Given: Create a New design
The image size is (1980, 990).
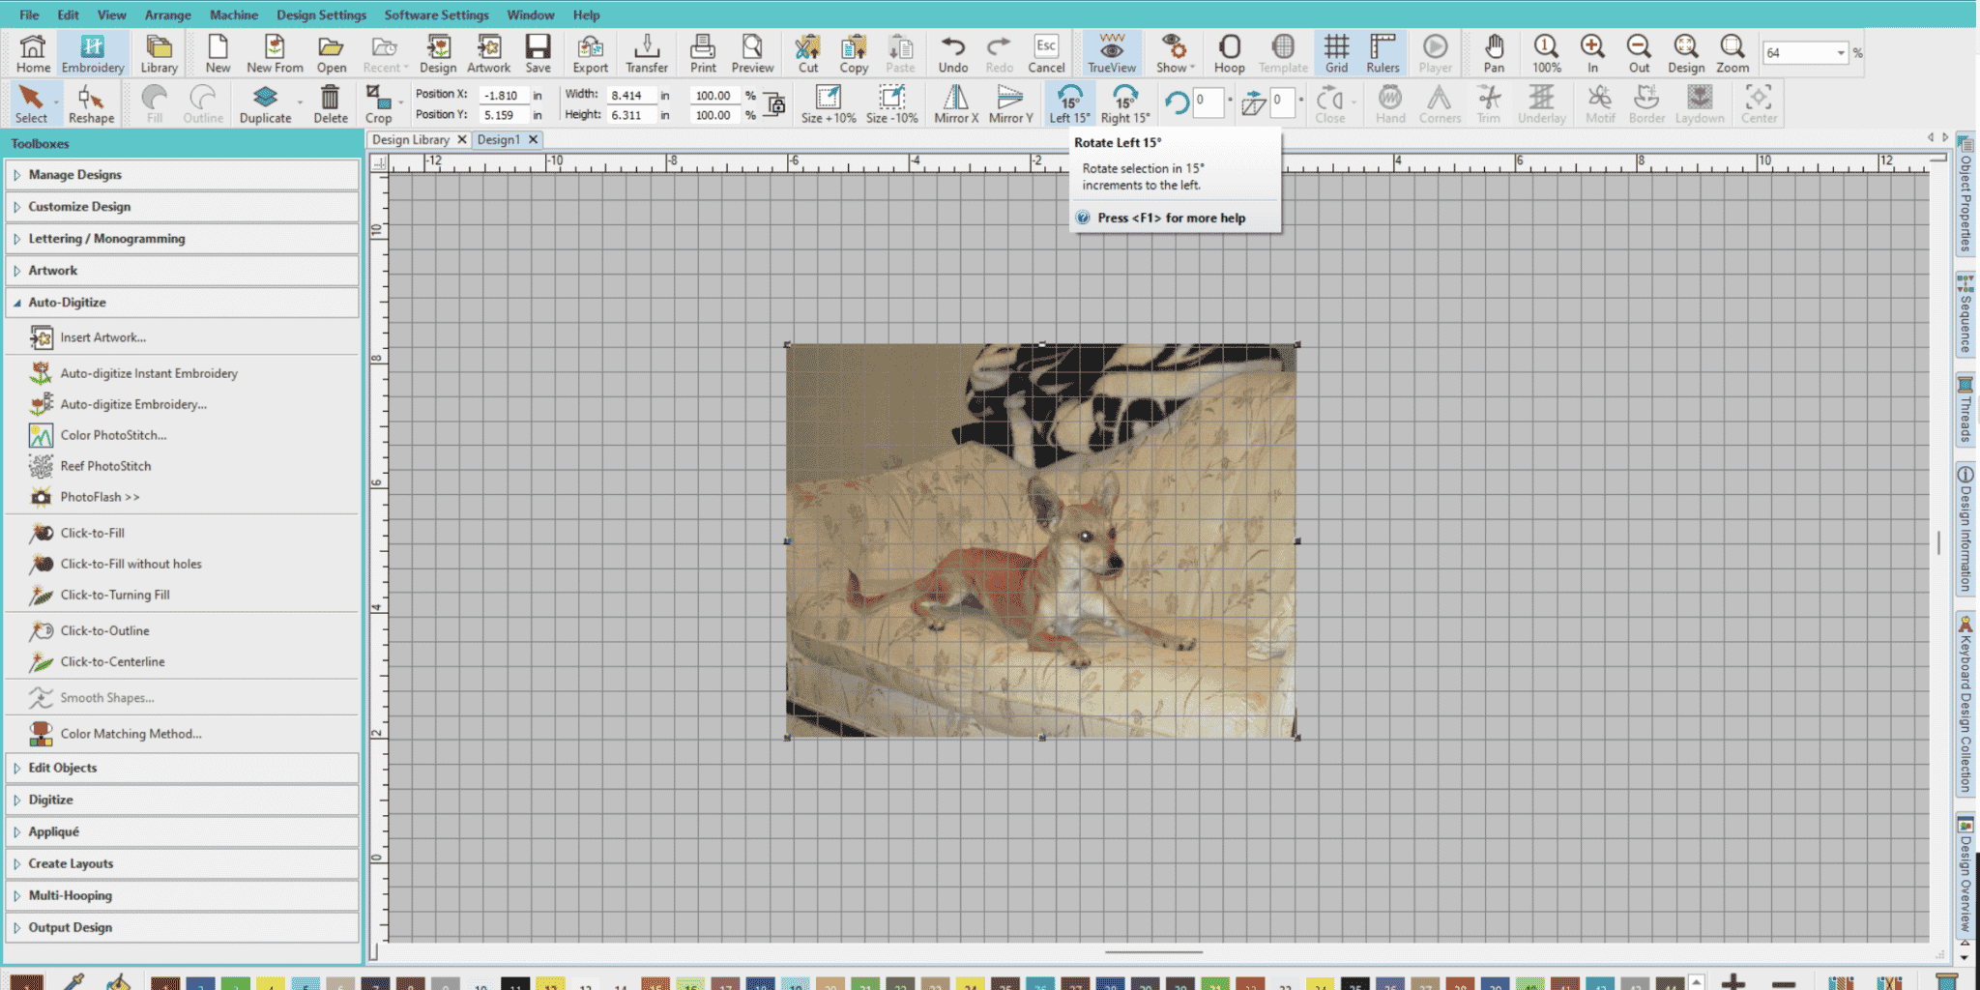Looking at the screenshot, I should [x=218, y=53].
